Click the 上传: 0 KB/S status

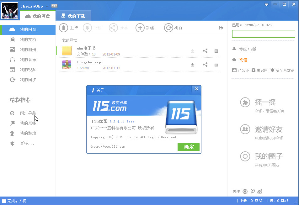[277, 201]
